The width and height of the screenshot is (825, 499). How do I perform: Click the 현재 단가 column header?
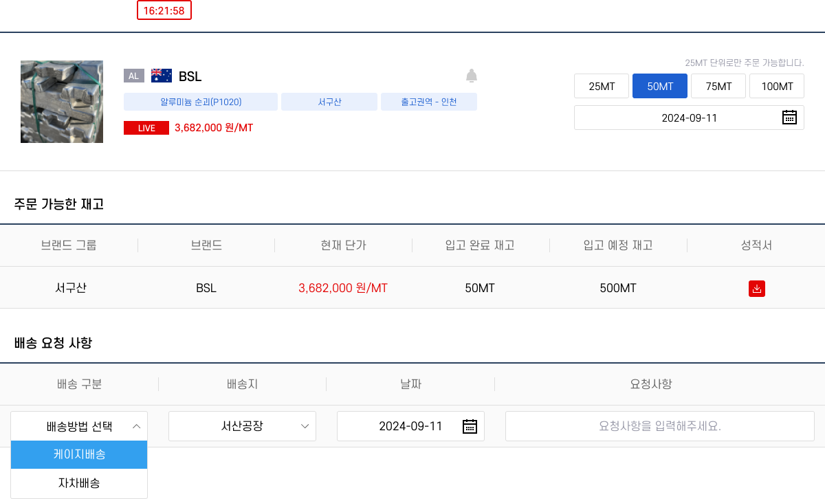(x=343, y=245)
